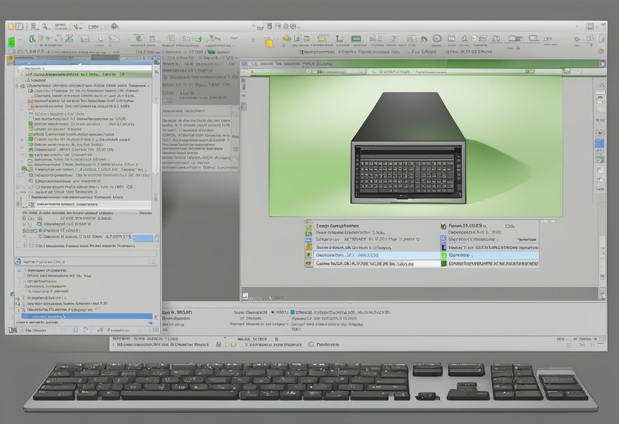619x424 pixels.
Task: Select the scissors cut tool icon
Action: click(68, 38)
